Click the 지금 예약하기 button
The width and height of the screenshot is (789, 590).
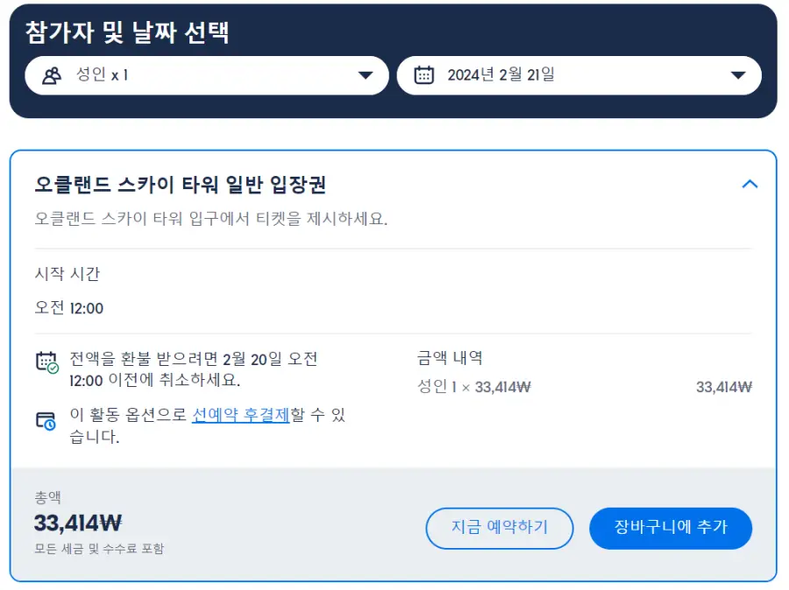tap(499, 528)
